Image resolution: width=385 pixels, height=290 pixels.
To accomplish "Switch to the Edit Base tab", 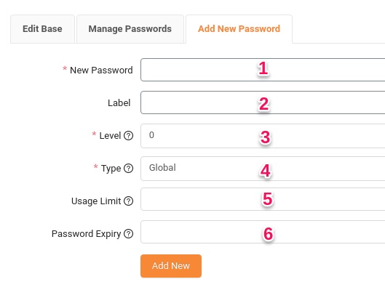I will click(x=42, y=29).
